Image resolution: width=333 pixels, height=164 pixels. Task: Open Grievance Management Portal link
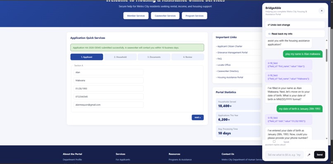232,53
